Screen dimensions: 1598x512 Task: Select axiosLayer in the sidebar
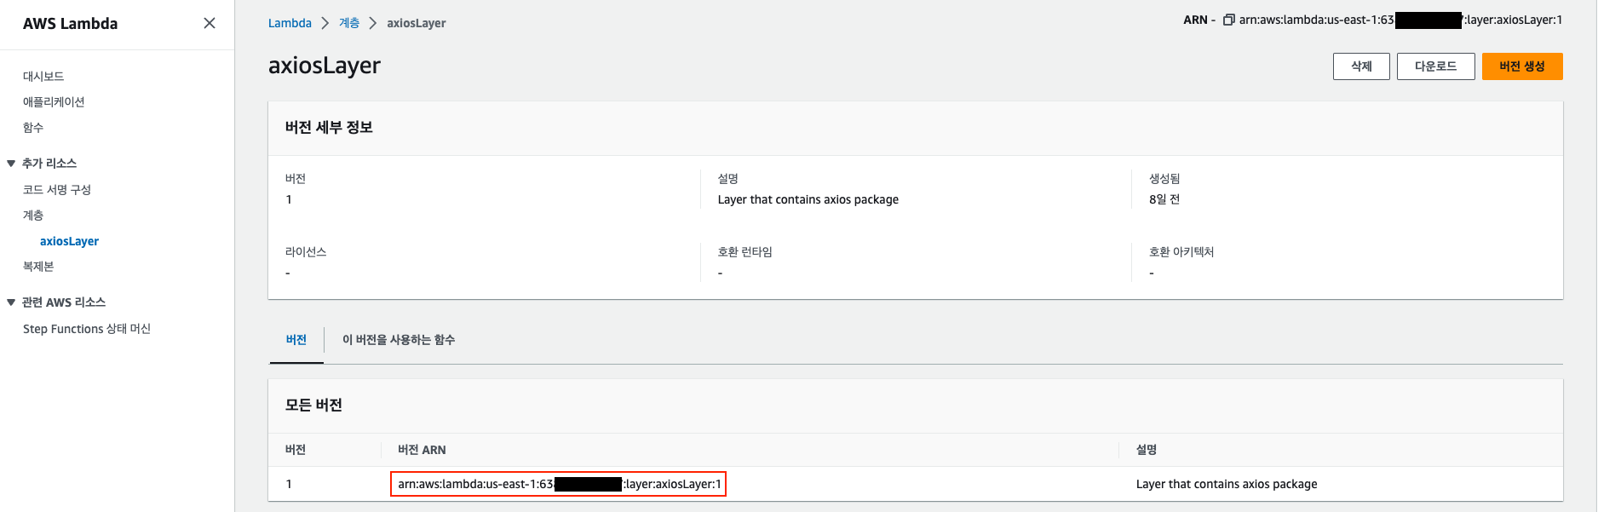[x=69, y=241]
